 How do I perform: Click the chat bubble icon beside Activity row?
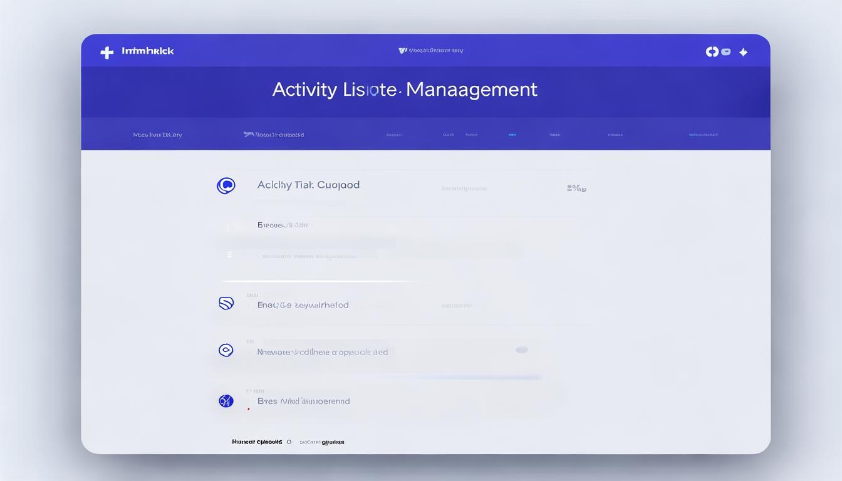click(226, 185)
